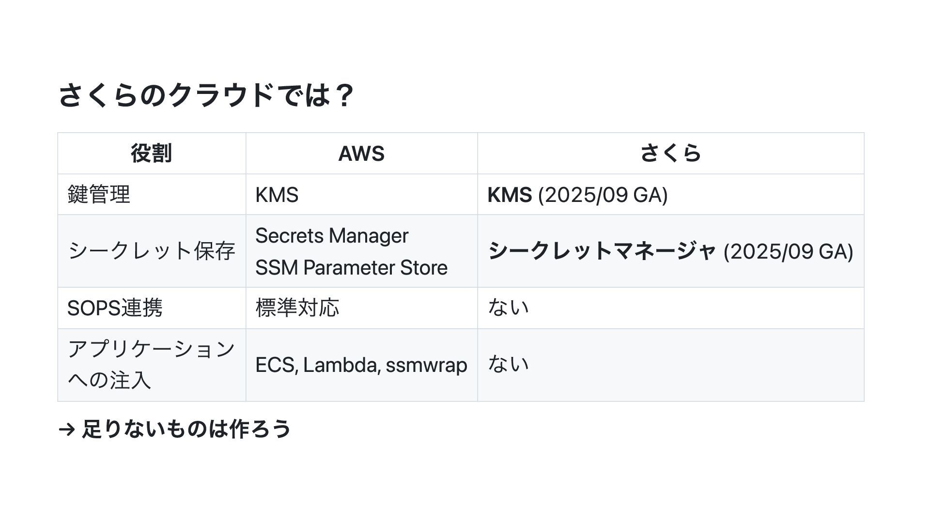This screenshot has width=930, height=523.
Task: Select the SOPS連携 row label
Action: pyautogui.click(x=115, y=308)
